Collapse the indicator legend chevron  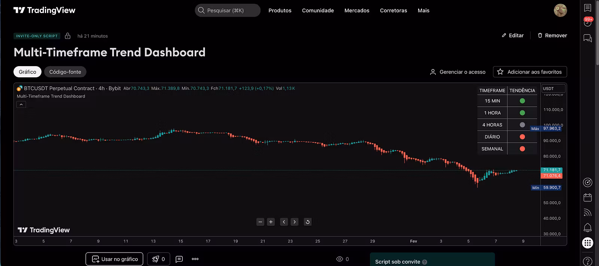click(21, 105)
